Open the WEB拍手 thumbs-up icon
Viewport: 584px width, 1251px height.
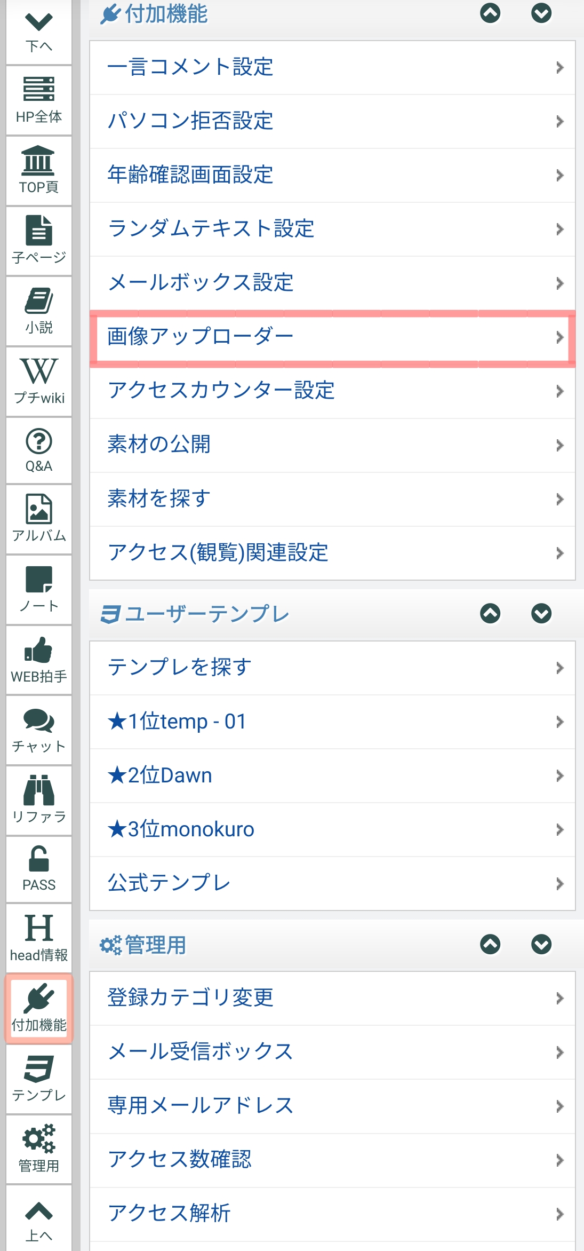pos(38,660)
